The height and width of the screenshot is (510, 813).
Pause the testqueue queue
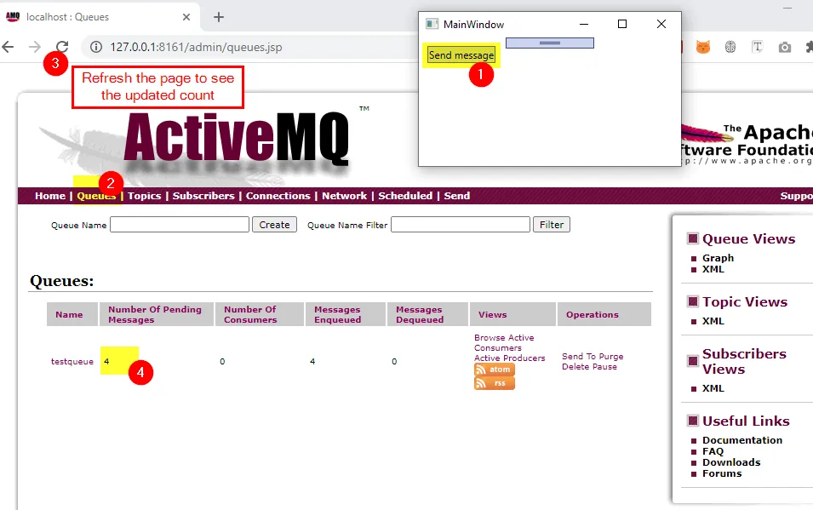point(604,367)
